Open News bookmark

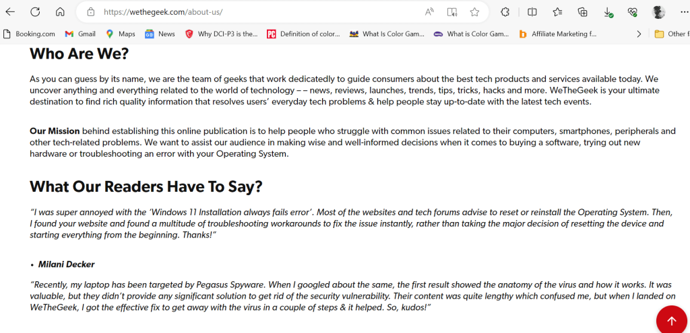(x=160, y=34)
